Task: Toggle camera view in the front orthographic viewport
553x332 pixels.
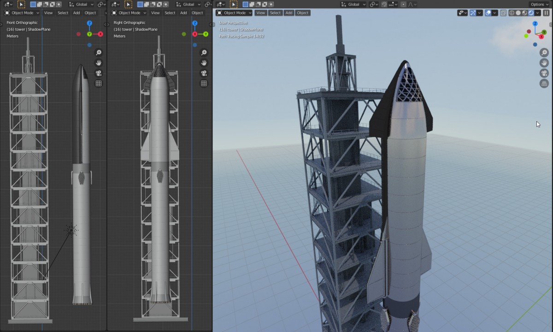Action: (x=98, y=73)
